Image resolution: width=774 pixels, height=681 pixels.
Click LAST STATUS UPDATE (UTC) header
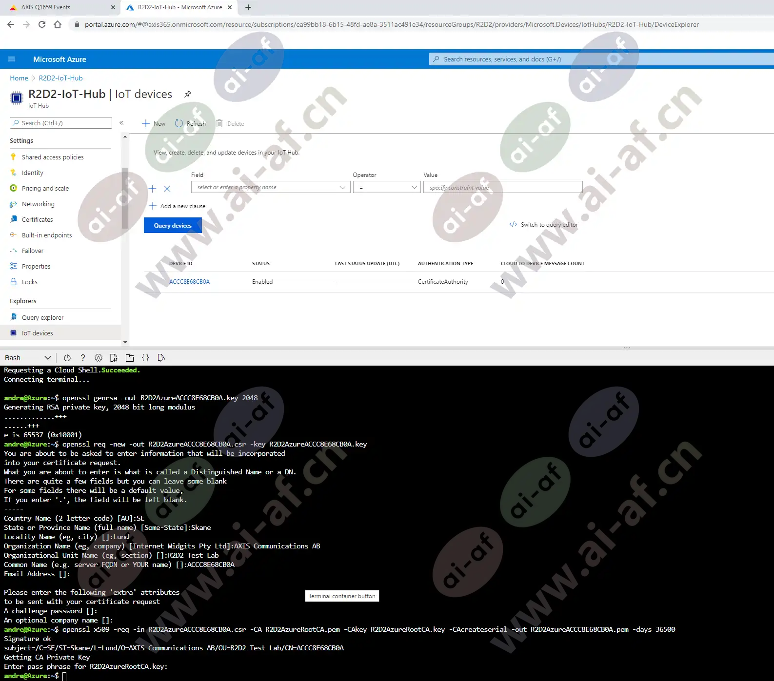click(367, 264)
